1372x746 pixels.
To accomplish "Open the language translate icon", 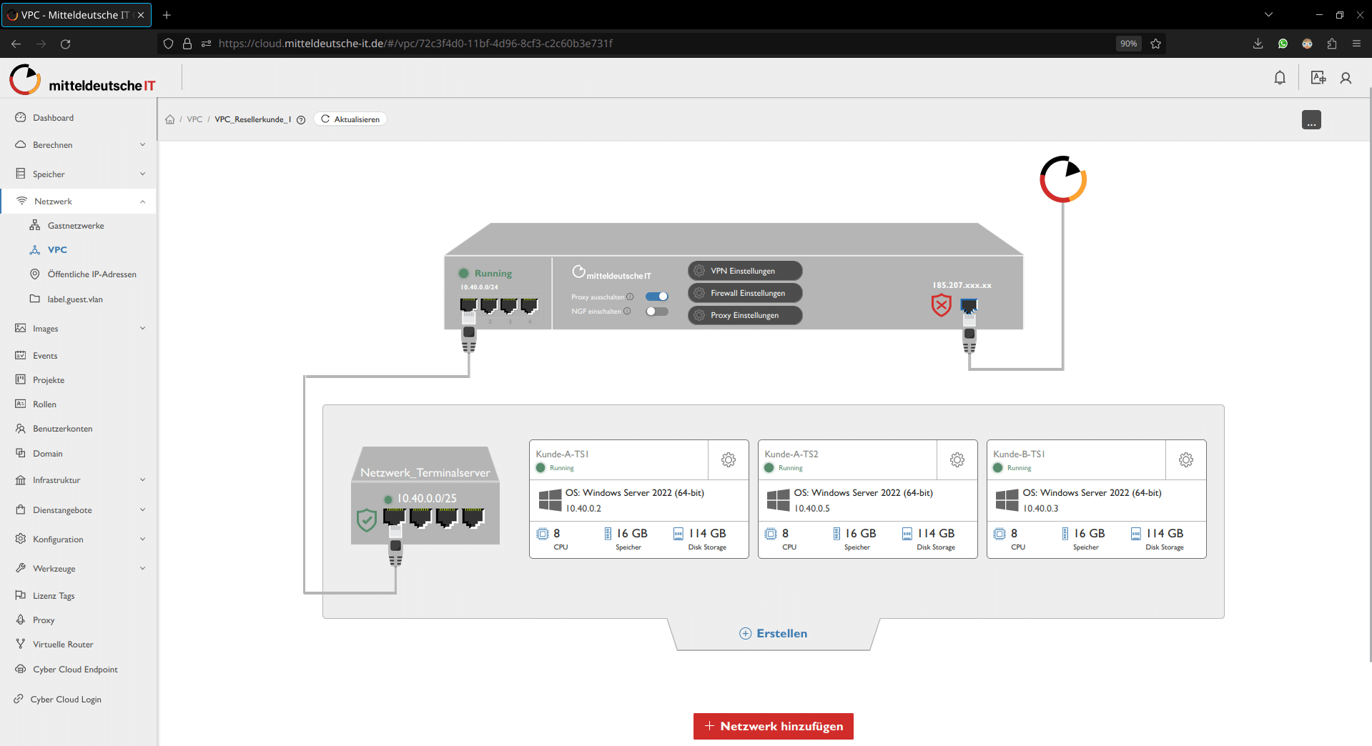I will click(1318, 78).
